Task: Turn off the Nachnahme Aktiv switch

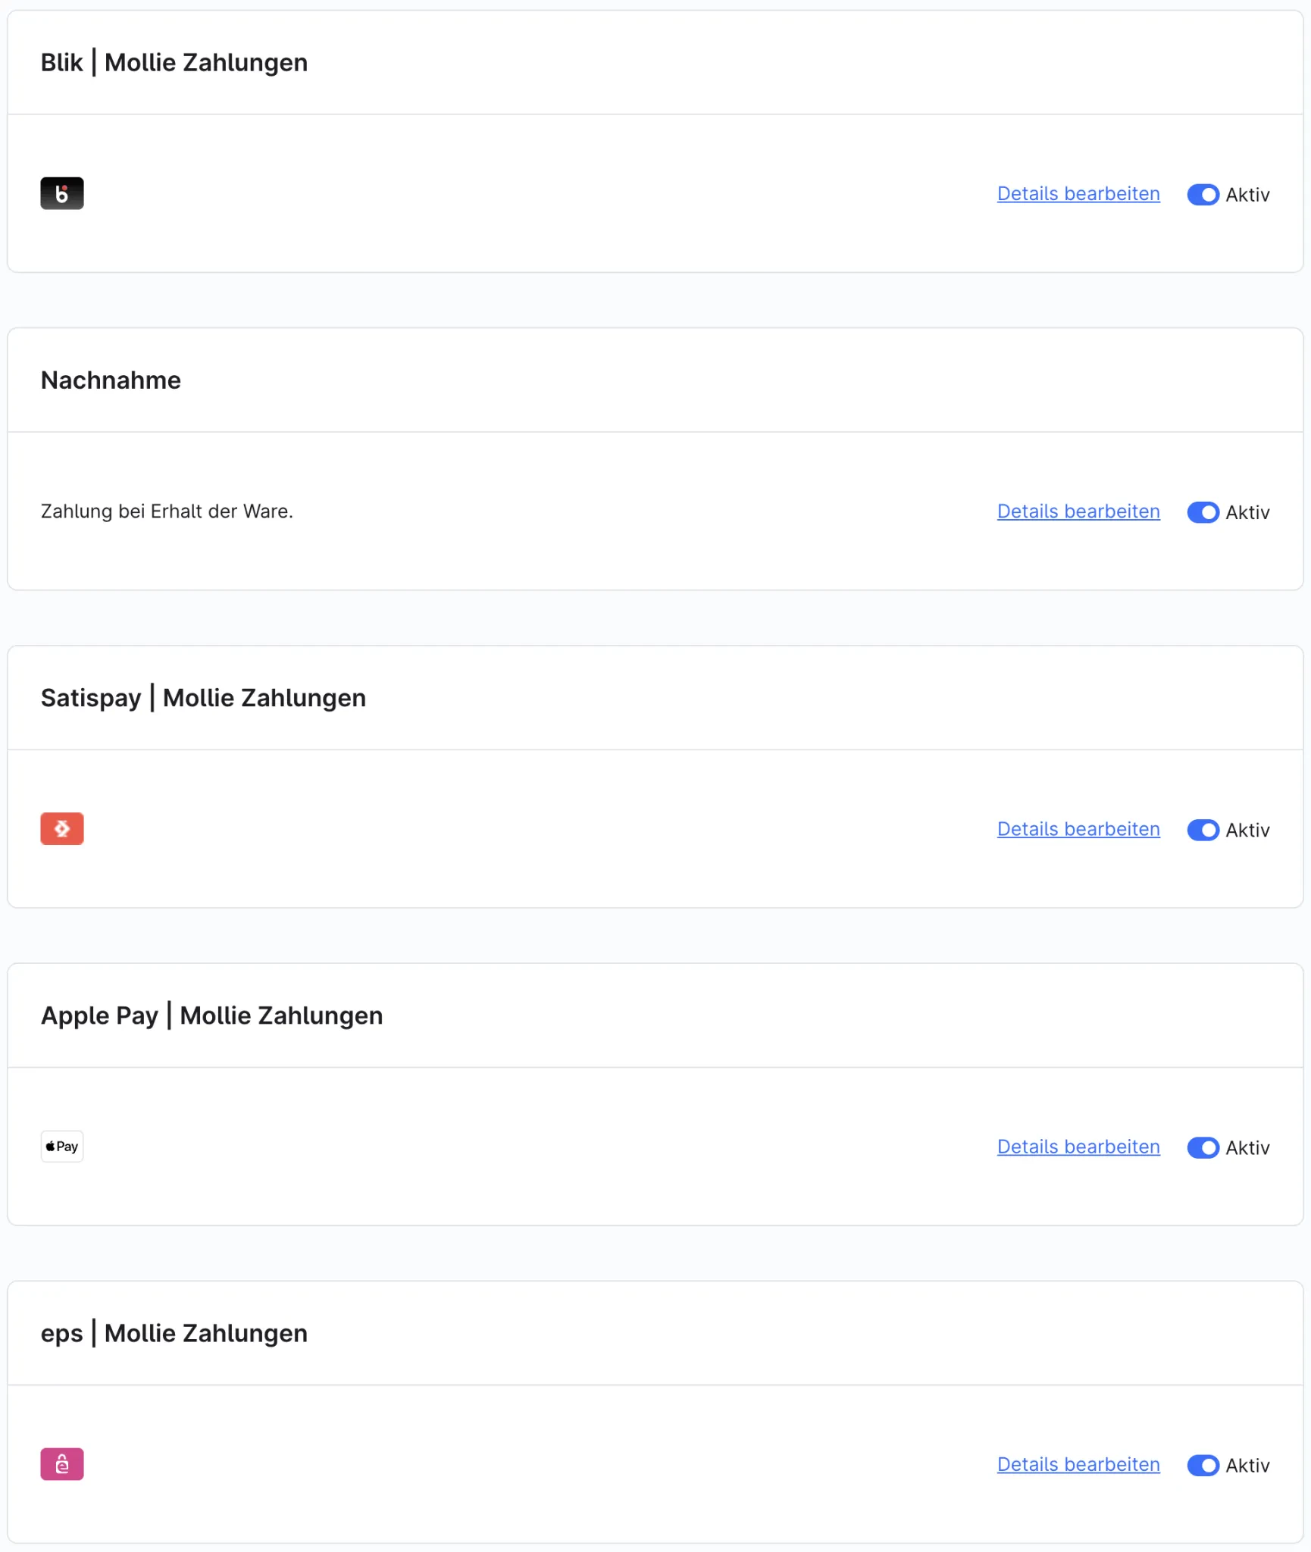Action: pyautogui.click(x=1203, y=512)
